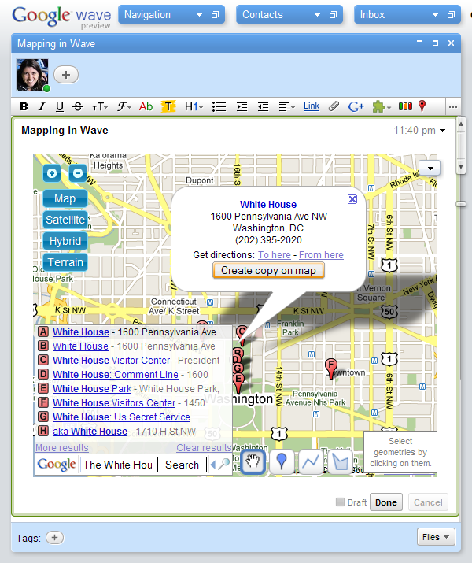The image size is (472, 563).
Task: Close the White House info bubble
Action: (x=352, y=199)
